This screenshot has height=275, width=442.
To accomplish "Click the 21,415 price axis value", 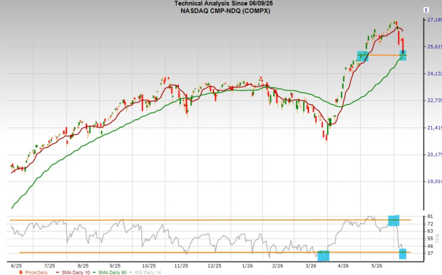I will [x=434, y=128].
